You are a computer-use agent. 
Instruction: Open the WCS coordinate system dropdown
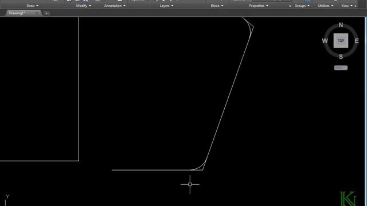(341, 68)
